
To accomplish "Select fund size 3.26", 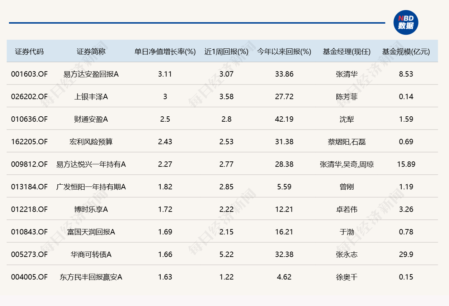I will (406, 209).
